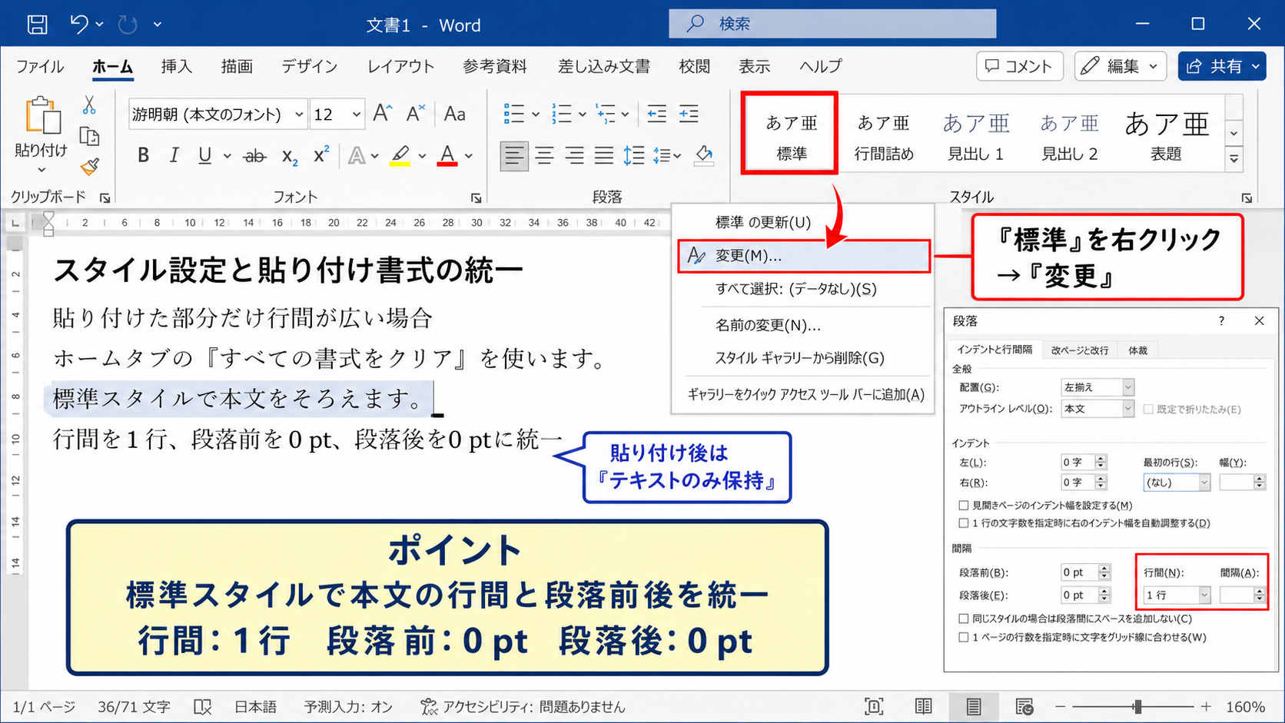
Task: Click the 段落前 spacing field
Action: point(1079,572)
